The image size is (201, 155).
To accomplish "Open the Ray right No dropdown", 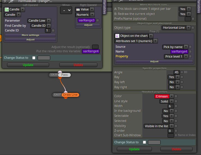I will pos(177,87).
